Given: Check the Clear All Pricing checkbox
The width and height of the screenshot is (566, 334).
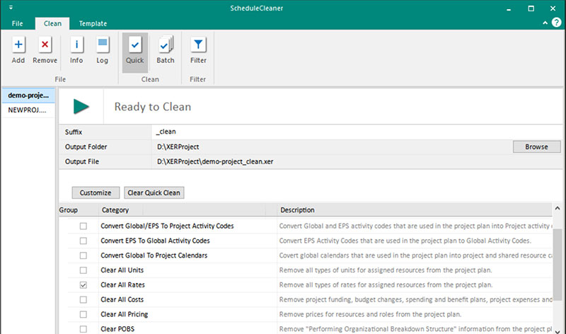Looking at the screenshot, I should 83,314.
